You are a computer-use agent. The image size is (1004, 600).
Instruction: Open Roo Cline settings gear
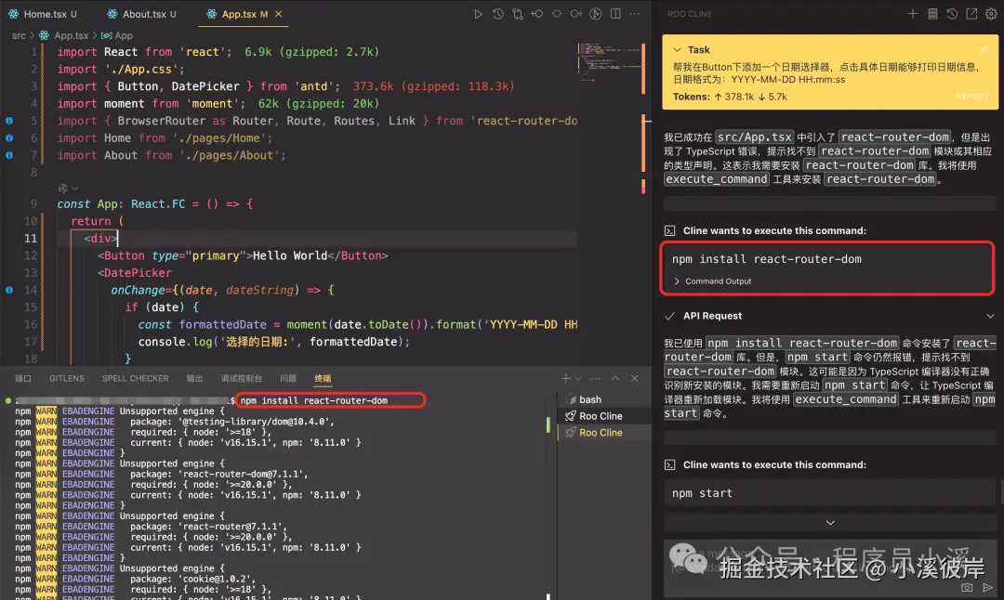pos(991,14)
